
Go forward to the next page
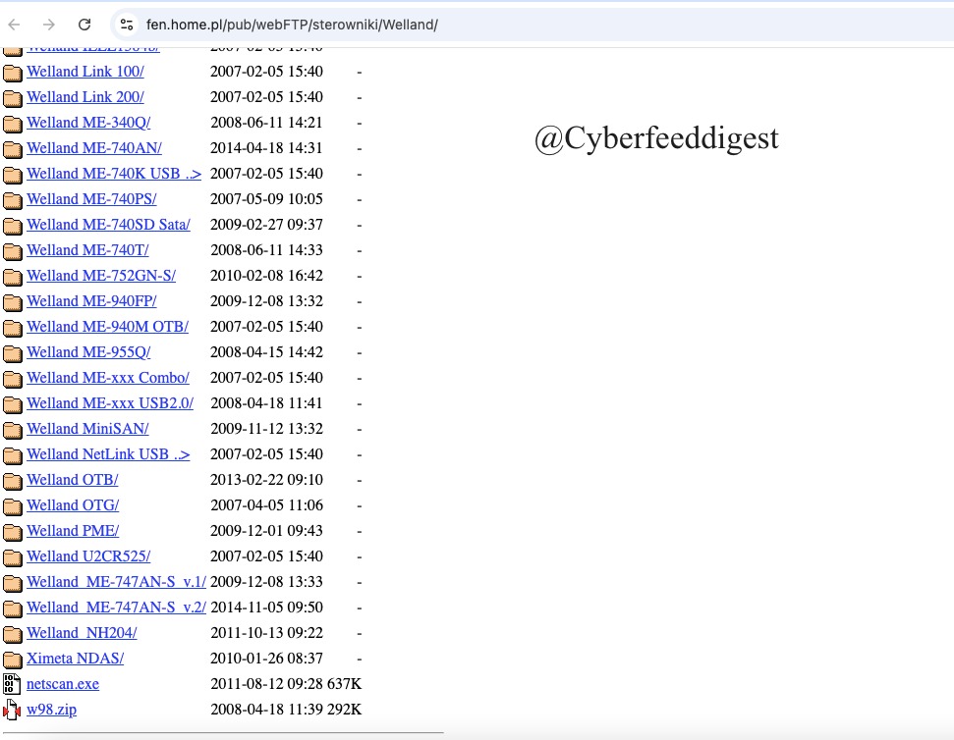49,25
